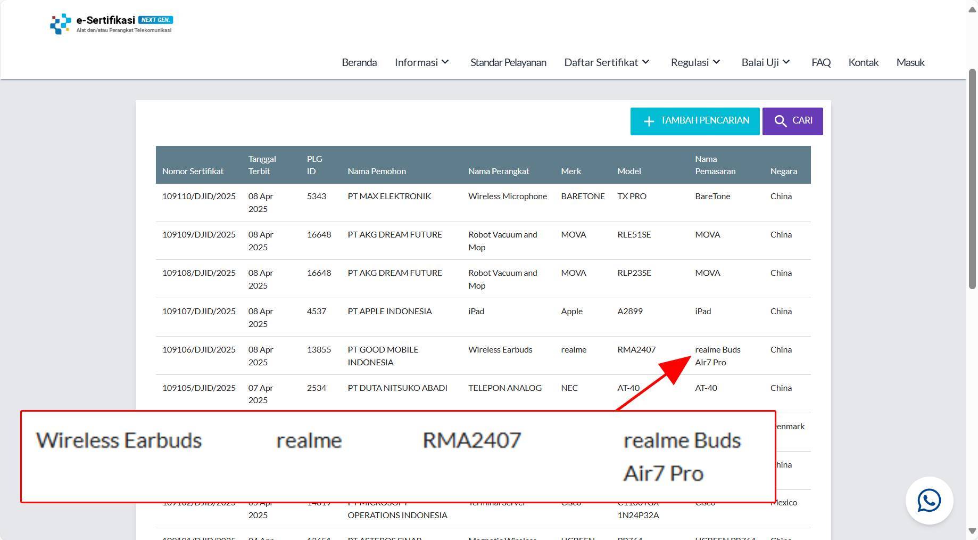Viewport: 978px width, 540px height.
Task: Click the NEC brand cell
Action: [x=569, y=388]
